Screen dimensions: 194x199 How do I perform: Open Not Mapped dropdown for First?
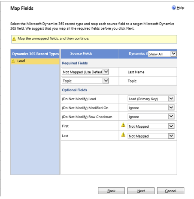tap(151, 126)
